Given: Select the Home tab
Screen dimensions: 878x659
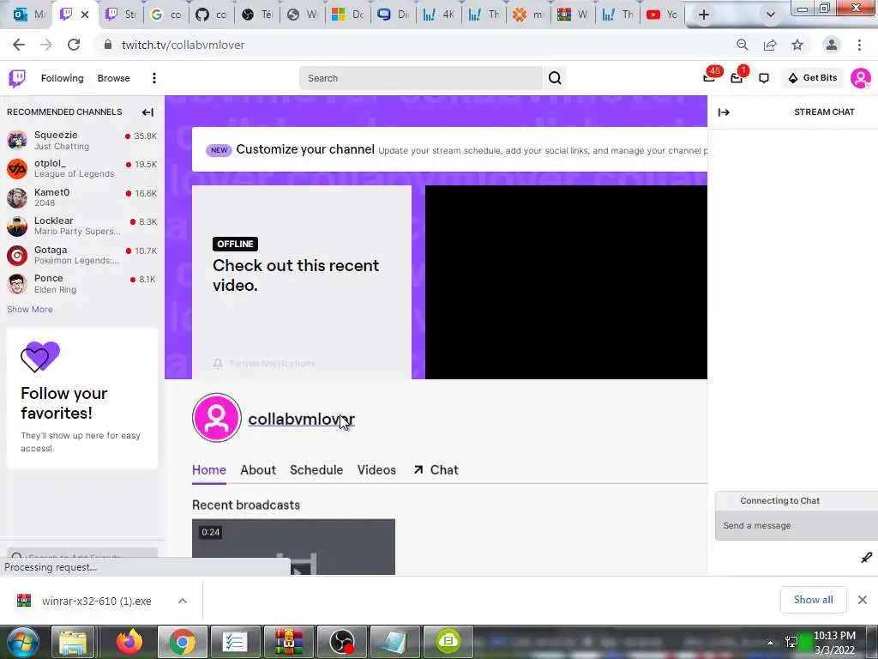Looking at the screenshot, I should pyautogui.click(x=209, y=470).
